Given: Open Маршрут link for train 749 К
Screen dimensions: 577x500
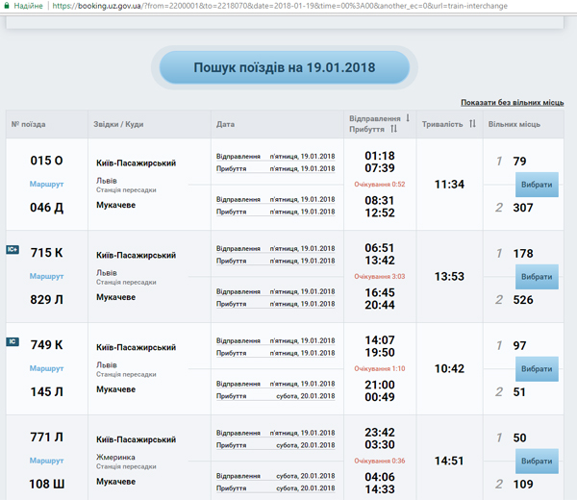Looking at the screenshot, I should click(46, 368).
